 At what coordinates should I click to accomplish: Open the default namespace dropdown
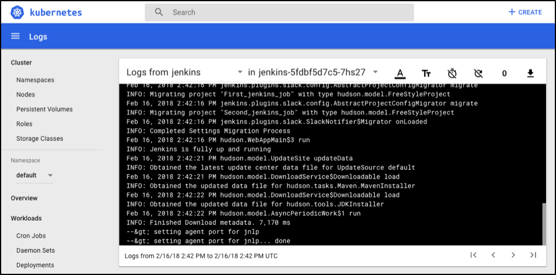[34, 175]
